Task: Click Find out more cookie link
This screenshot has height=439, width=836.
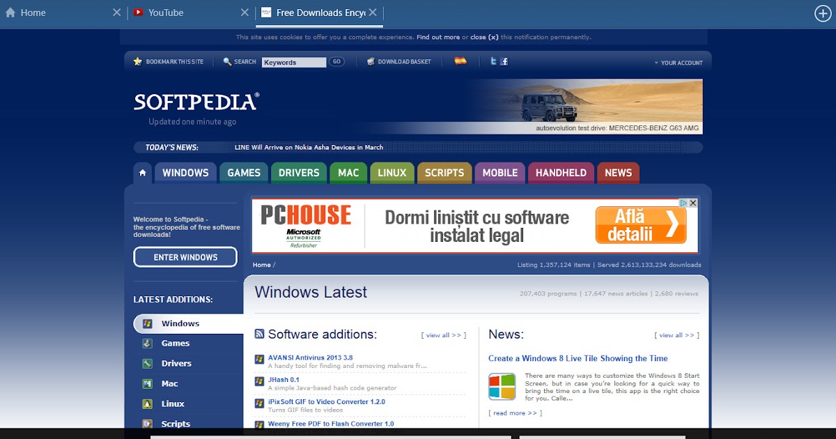Action: [438, 37]
